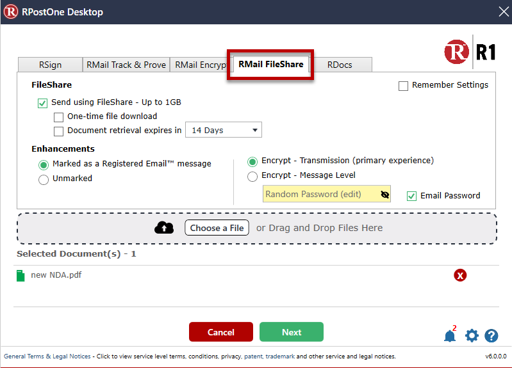Open help with question mark icon
This screenshot has width=512, height=368.
pyautogui.click(x=491, y=335)
